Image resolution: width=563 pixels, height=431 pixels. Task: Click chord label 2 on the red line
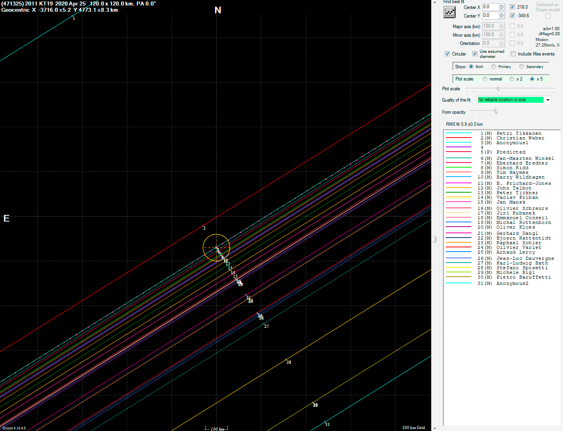coord(204,228)
